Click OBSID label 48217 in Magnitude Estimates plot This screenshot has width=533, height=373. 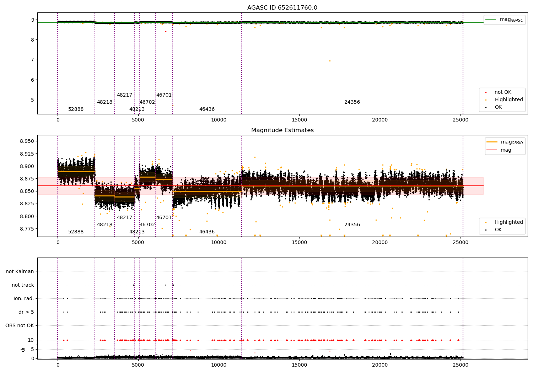coord(124,218)
